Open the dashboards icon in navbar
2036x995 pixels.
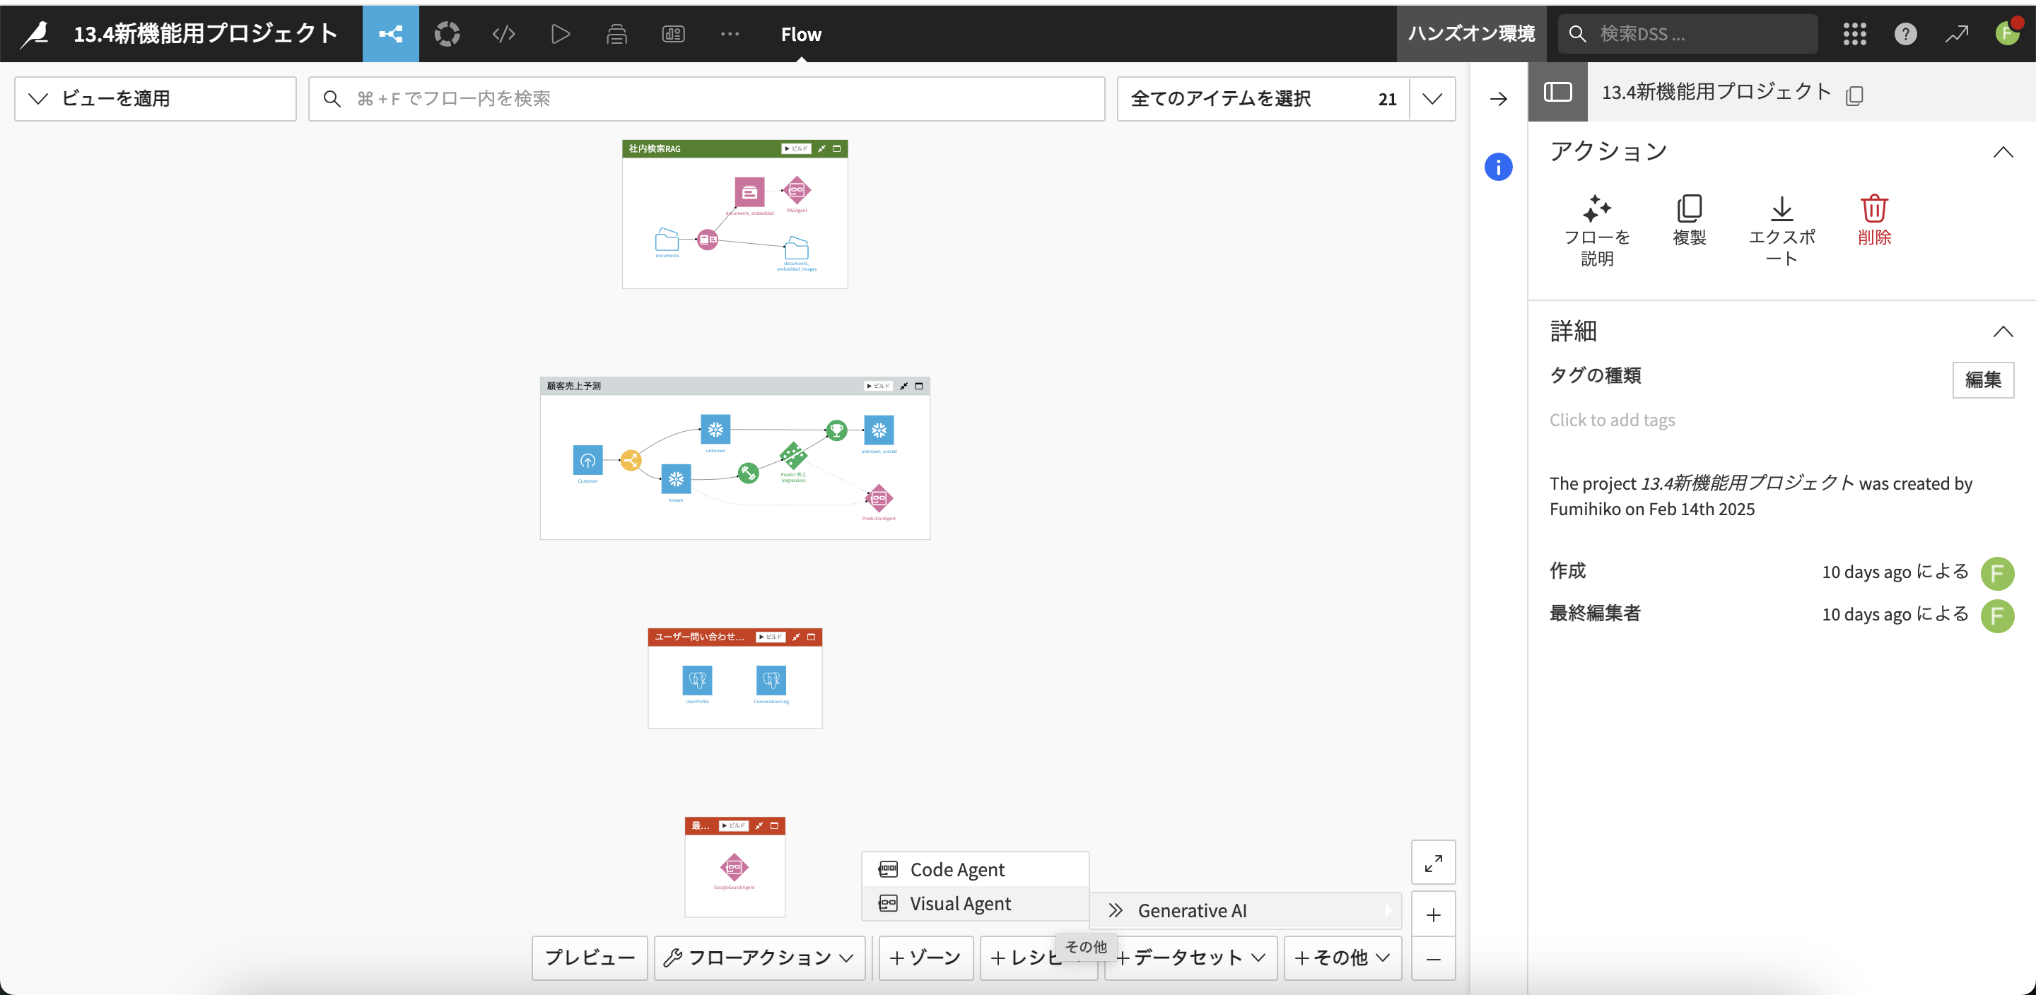tap(672, 34)
